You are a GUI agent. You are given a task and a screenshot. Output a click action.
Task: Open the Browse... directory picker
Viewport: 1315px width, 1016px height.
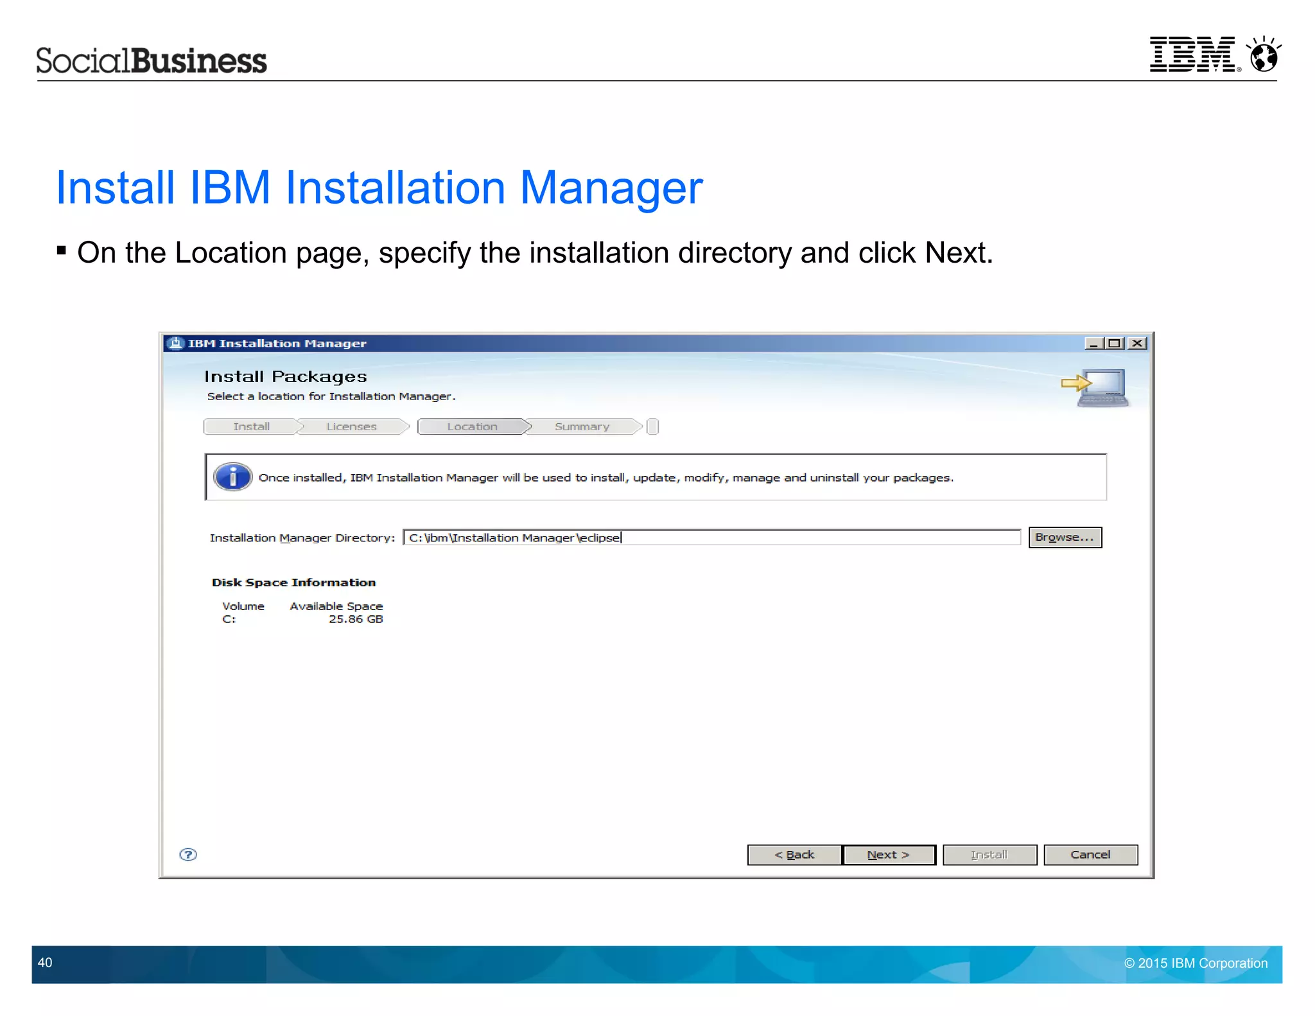pos(1065,537)
